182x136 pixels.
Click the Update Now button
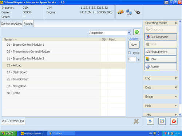coord(134,45)
